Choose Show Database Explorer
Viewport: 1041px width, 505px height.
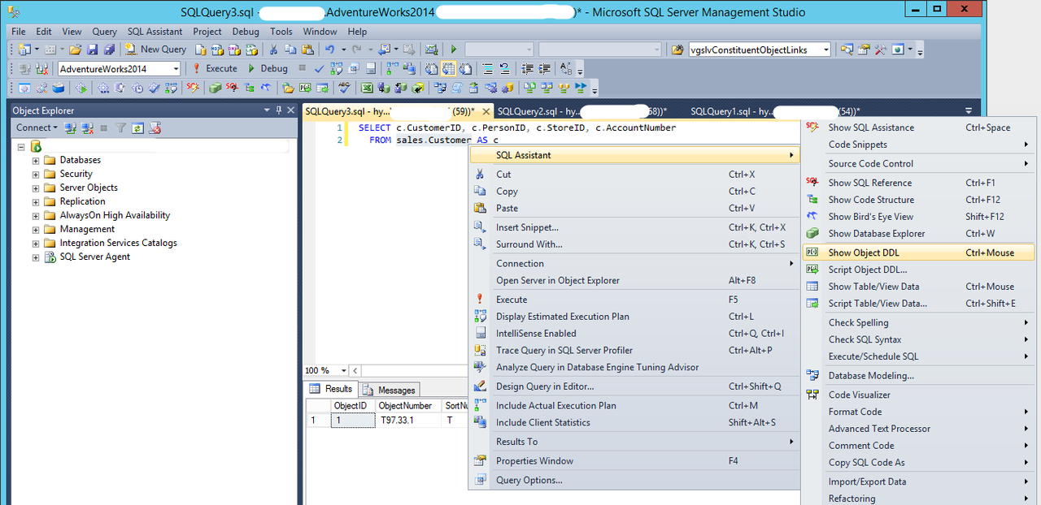coord(919,234)
